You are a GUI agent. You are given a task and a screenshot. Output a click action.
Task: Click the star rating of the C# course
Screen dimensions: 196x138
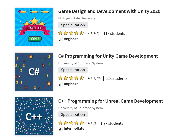[71, 78]
